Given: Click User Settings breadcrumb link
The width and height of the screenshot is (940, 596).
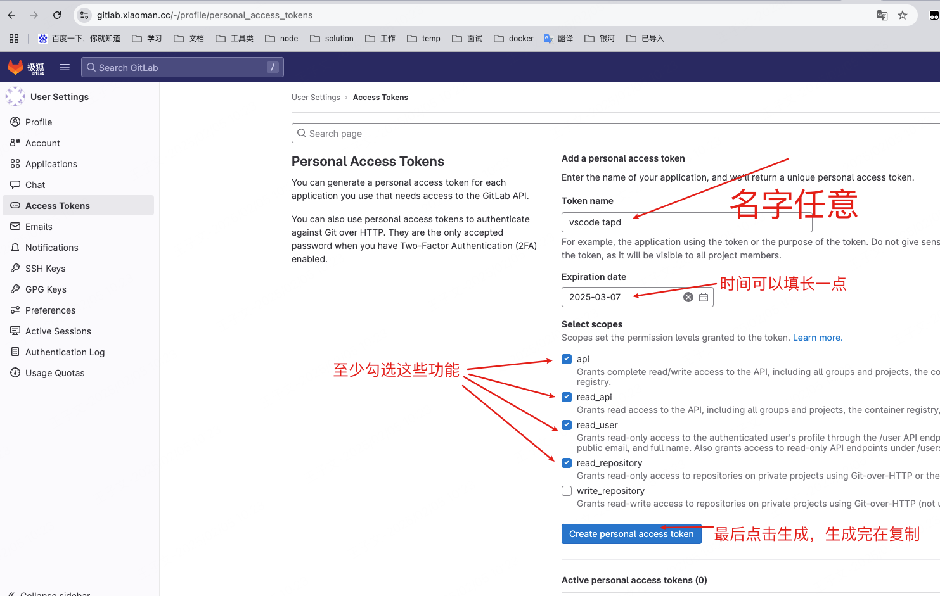Looking at the screenshot, I should tap(316, 98).
